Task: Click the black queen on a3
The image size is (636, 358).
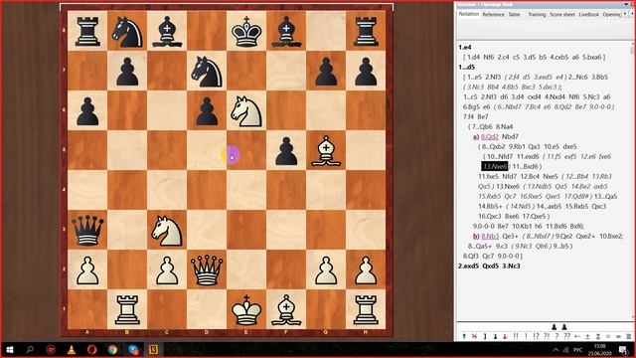Action: pyautogui.click(x=87, y=230)
